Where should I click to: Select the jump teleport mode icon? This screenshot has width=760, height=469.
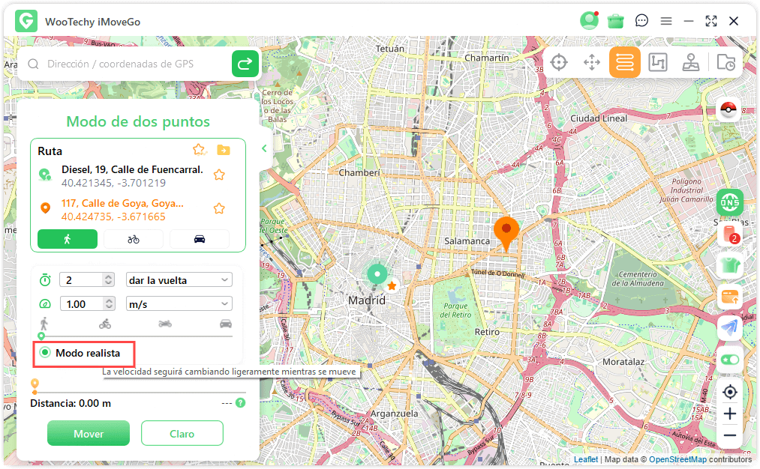pyautogui.click(x=591, y=63)
